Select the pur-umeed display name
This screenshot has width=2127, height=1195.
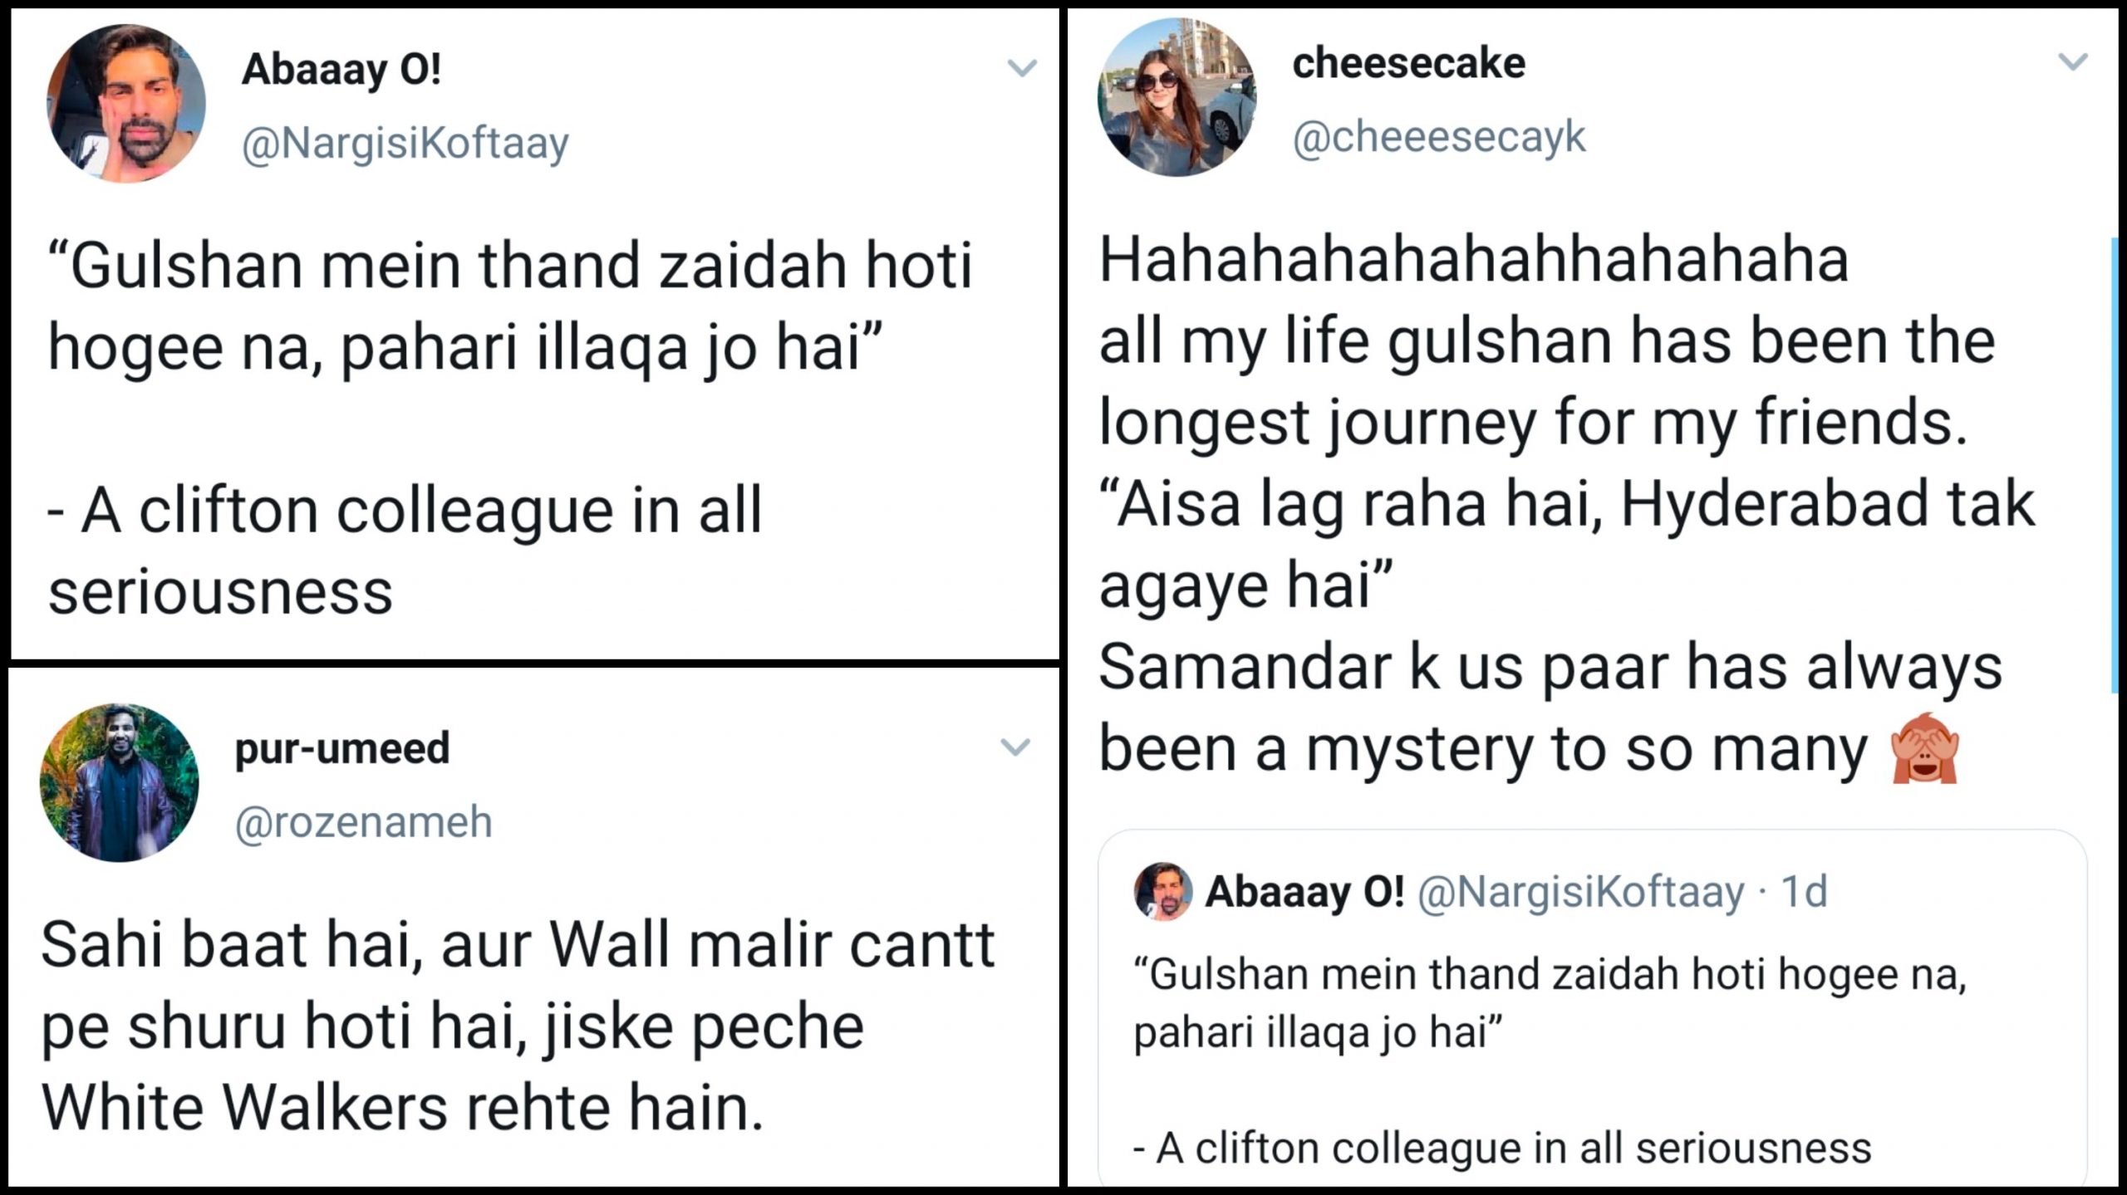(x=342, y=748)
